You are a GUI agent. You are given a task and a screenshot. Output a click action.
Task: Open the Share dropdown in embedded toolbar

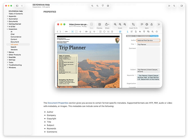[107, 24]
